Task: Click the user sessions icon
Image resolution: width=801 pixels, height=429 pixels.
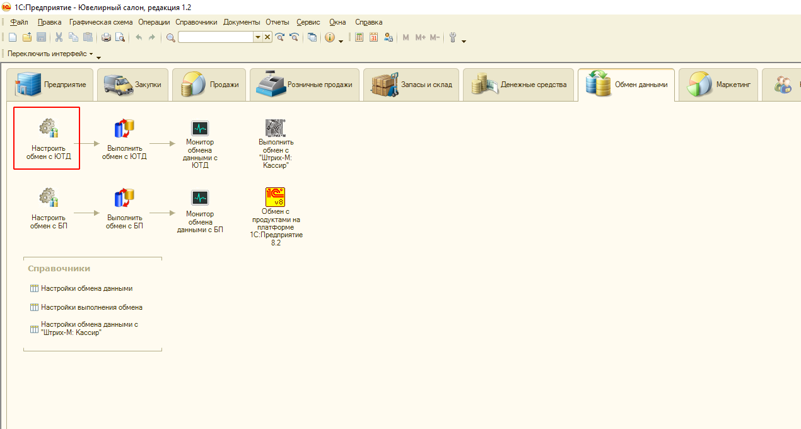Action: pyautogui.click(x=389, y=38)
